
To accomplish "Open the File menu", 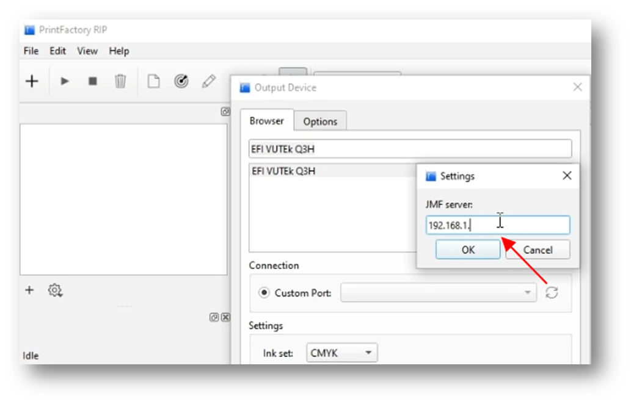I will (x=31, y=51).
